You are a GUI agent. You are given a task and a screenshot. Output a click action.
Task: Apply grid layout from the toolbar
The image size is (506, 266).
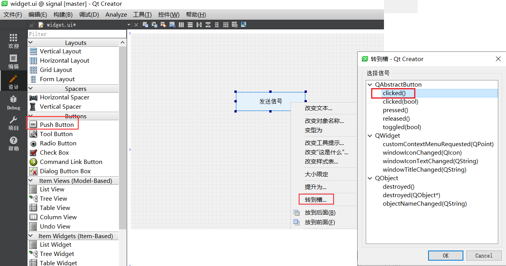click(226, 25)
